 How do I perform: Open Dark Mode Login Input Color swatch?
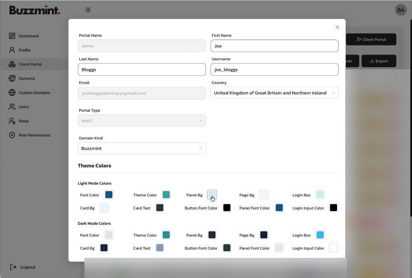click(333, 248)
